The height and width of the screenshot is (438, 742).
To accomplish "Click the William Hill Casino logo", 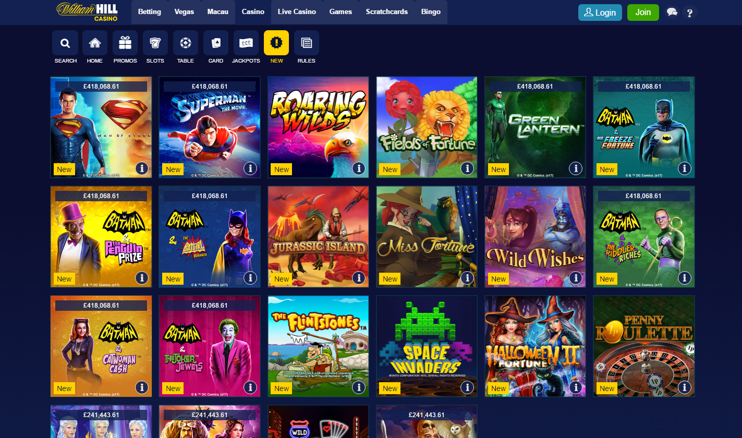I will coord(87,12).
